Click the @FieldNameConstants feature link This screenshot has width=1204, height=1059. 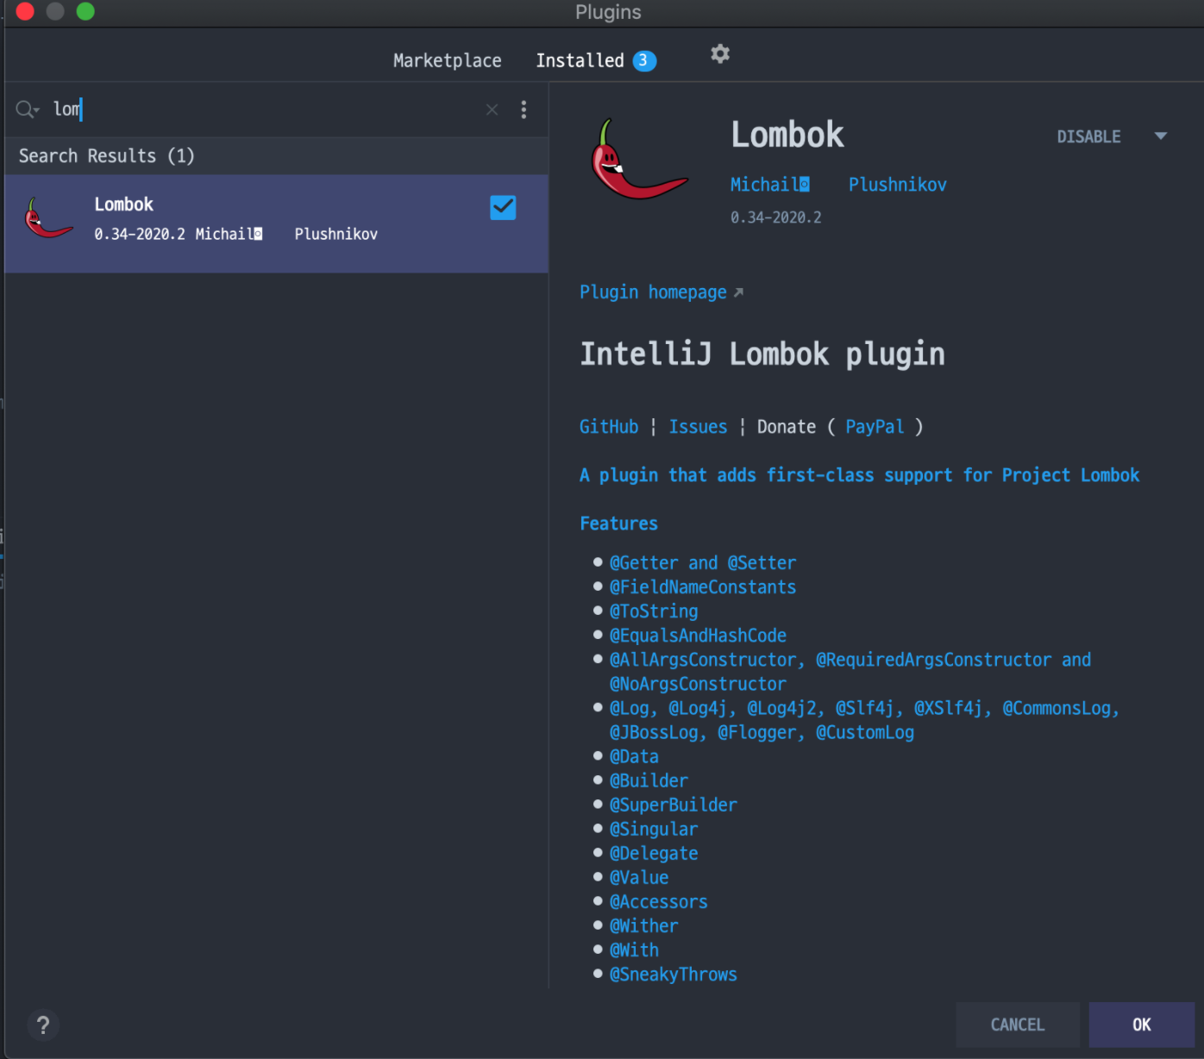tap(703, 587)
